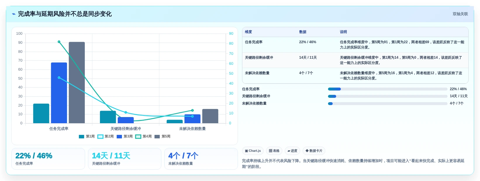Click the 表格 tag
The image size is (480, 181).
(274, 151)
